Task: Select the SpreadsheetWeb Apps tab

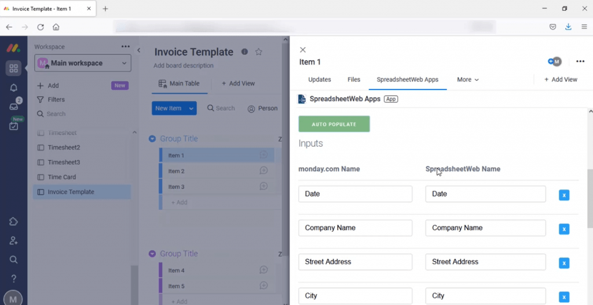Action: (x=408, y=80)
